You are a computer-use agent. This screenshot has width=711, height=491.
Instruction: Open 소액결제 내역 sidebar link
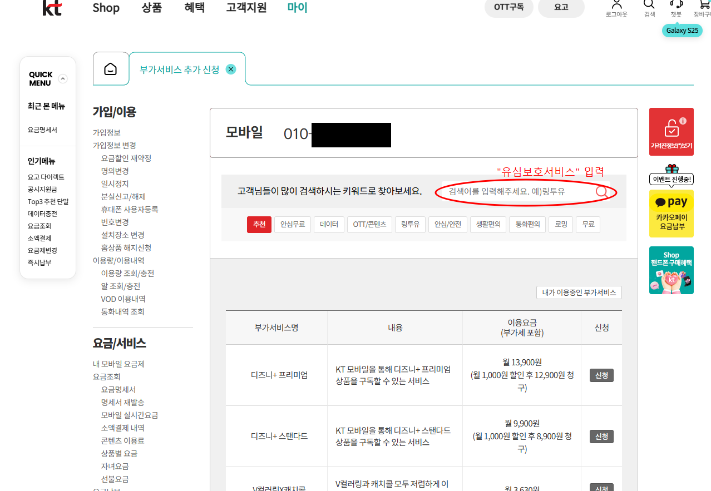[122, 428]
